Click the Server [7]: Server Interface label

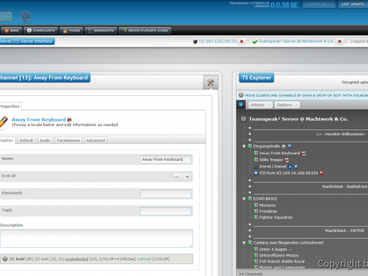[27, 41]
